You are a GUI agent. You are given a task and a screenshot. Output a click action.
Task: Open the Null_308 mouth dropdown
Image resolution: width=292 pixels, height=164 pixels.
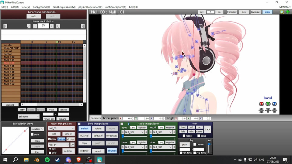(x=162, y=132)
